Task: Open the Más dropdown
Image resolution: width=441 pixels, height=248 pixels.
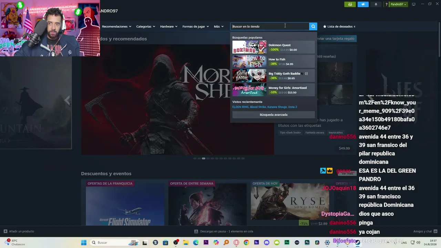Action: [218, 27]
